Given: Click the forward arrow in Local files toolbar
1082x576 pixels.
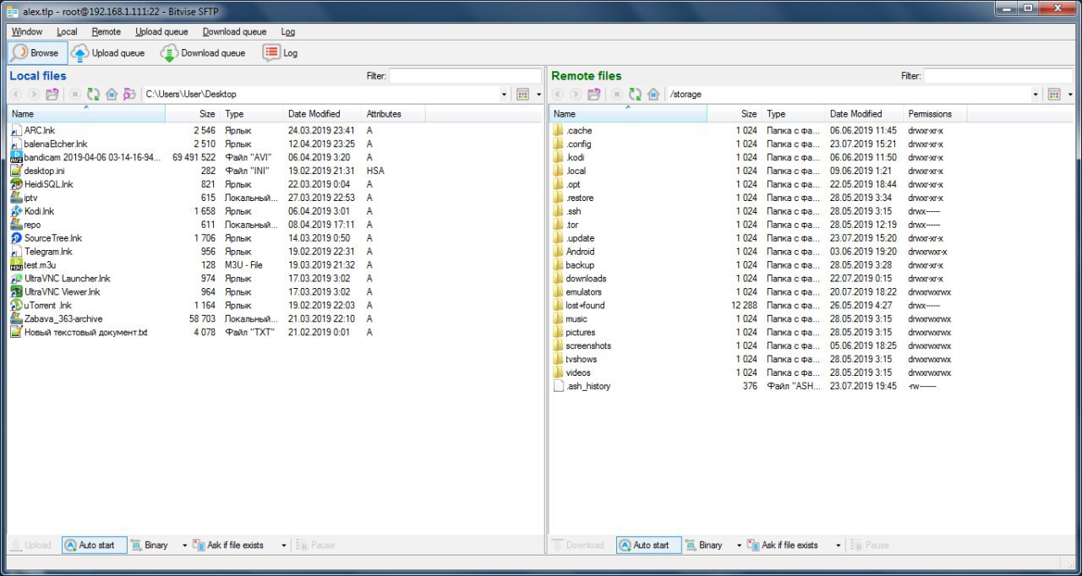Looking at the screenshot, I should pyautogui.click(x=34, y=95).
